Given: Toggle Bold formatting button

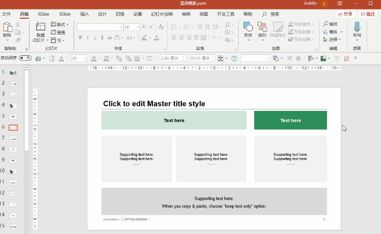Looking at the screenshot, I should 80,37.
